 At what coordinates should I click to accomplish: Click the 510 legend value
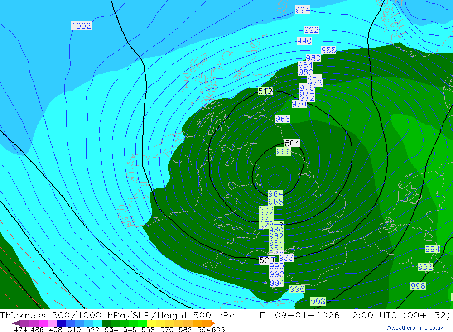pyautogui.click(x=74, y=330)
